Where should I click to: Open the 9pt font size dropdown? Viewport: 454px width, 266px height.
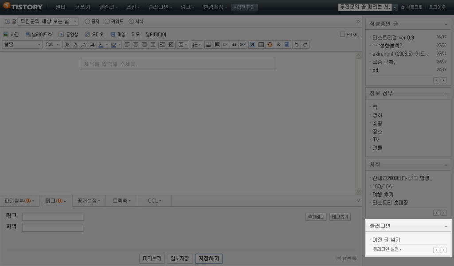52,45
